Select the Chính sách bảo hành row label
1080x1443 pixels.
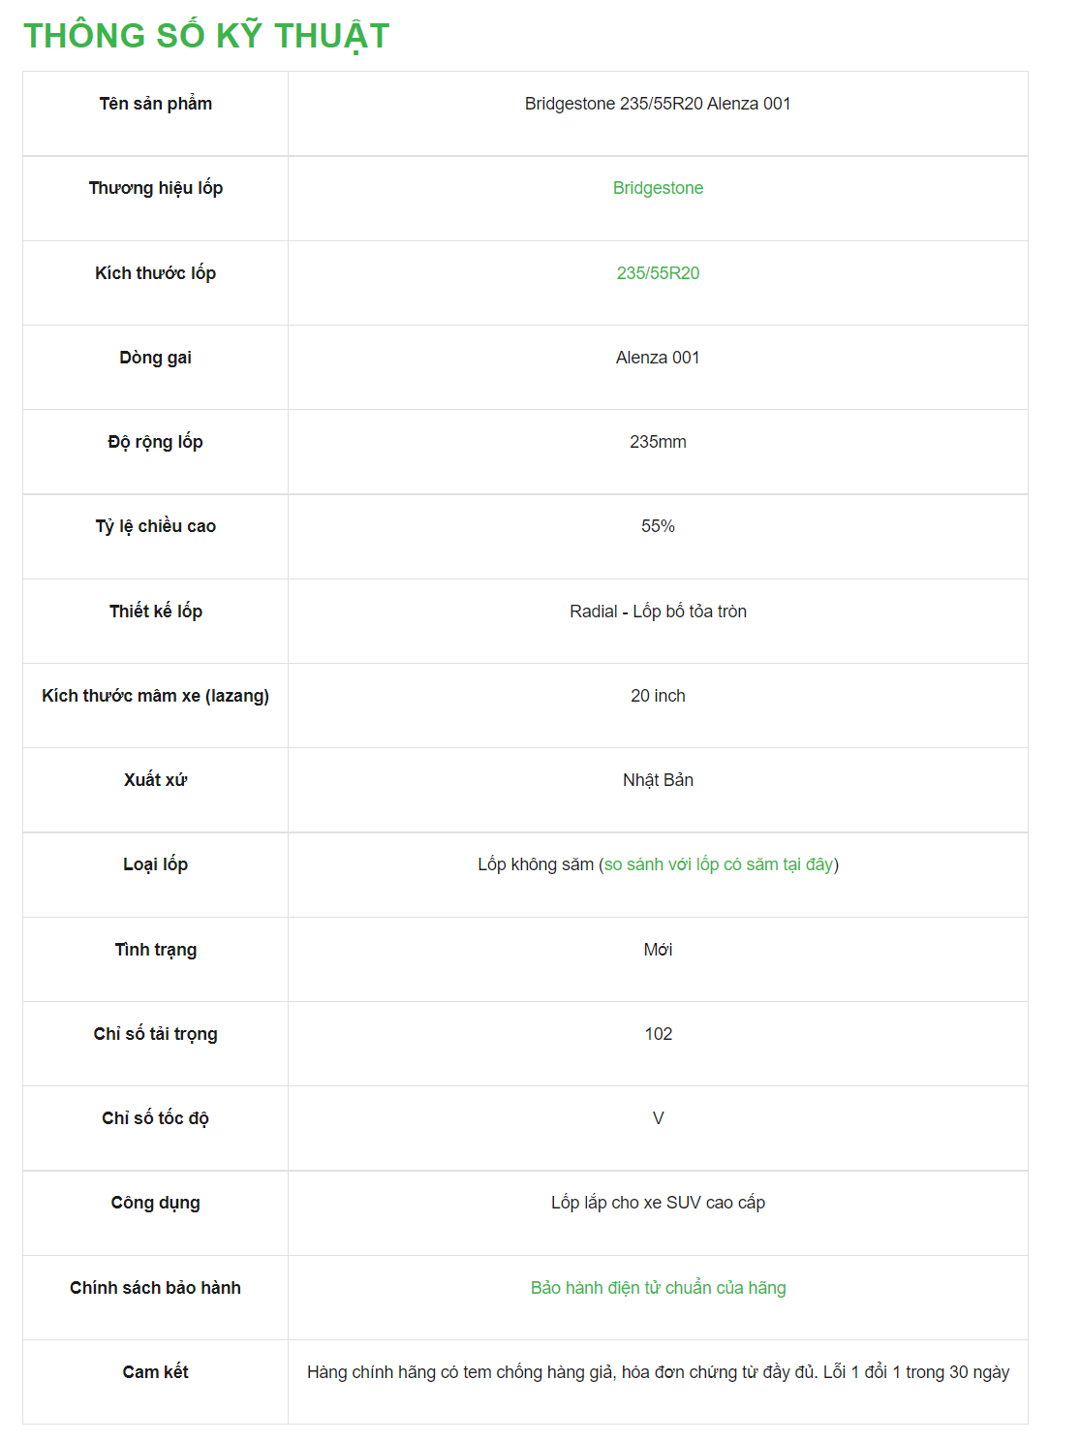click(156, 1288)
